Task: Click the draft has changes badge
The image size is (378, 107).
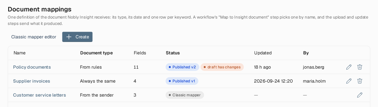Action: coord(222,67)
